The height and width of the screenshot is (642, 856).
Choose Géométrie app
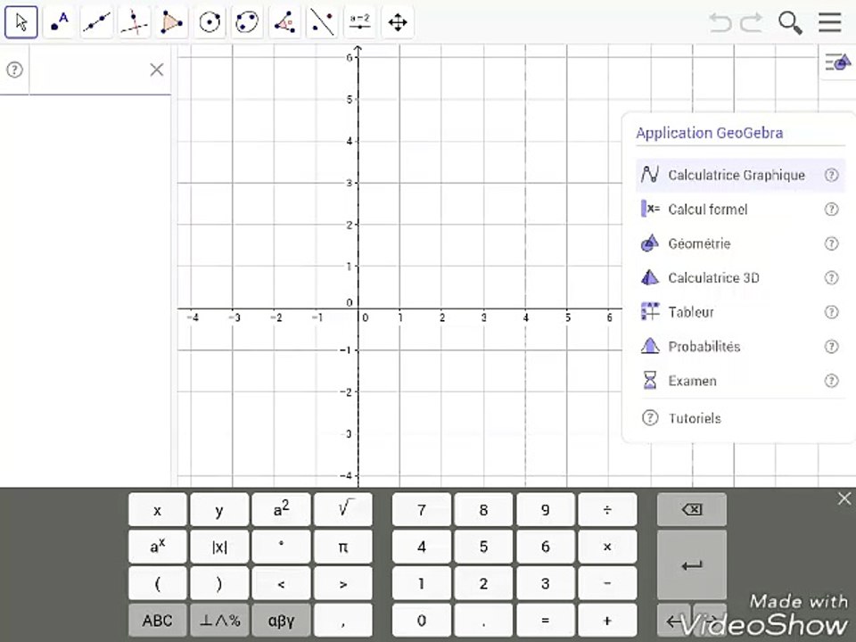pyautogui.click(x=740, y=243)
